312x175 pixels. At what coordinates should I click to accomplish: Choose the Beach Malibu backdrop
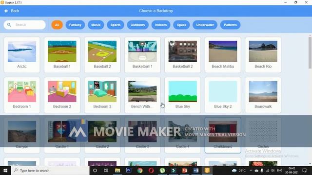tap(223, 55)
